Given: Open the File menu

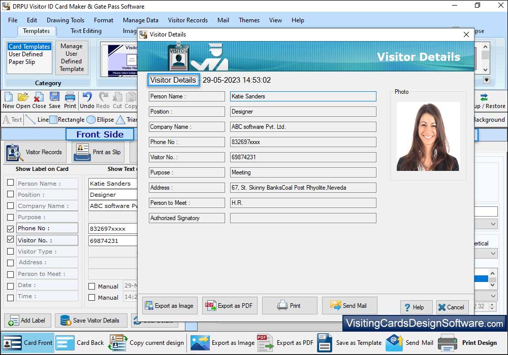Looking at the screenshot, I should pos(13,20).
